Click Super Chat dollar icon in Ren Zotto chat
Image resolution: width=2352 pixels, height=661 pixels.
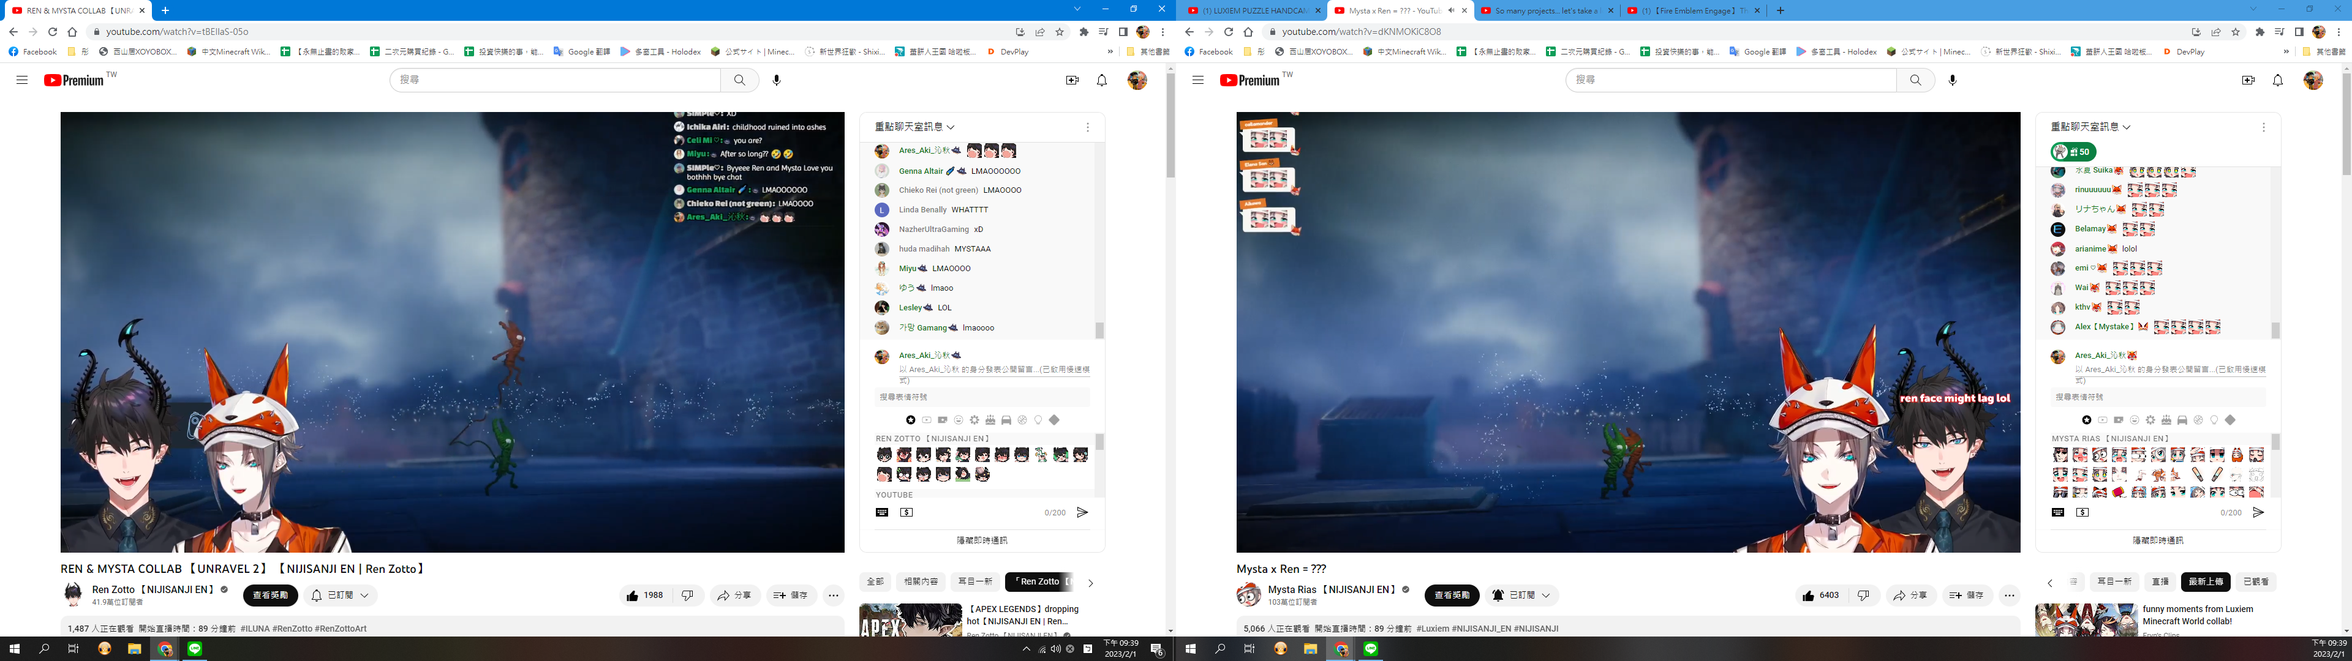pos(906,512)
